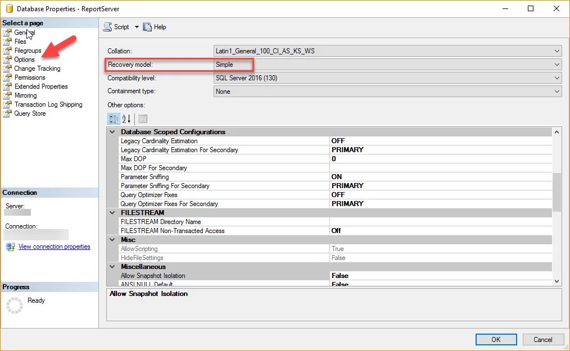Open the Files page
This screenshot has width=570, height=351.
[x=20, y=42]
